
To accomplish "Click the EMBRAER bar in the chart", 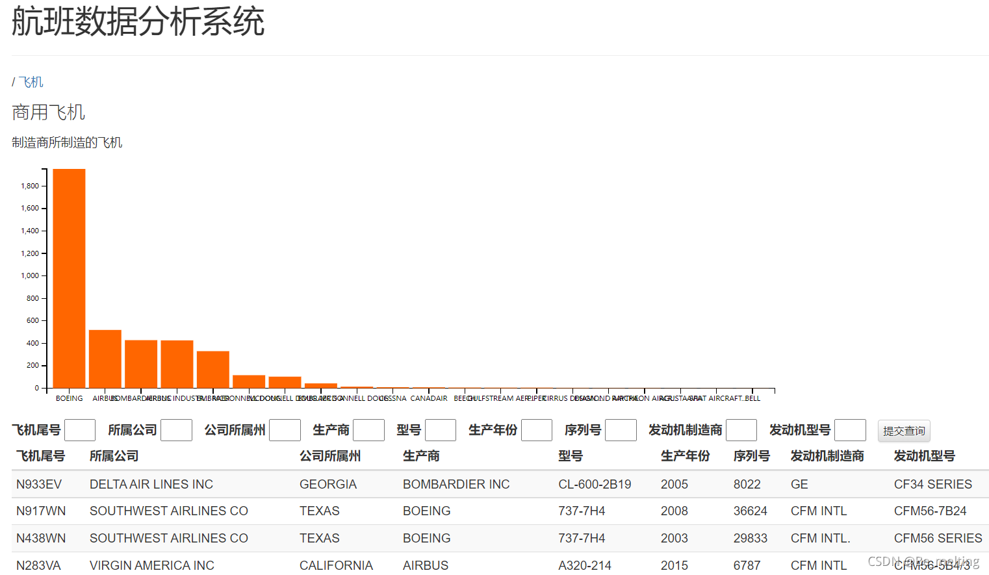I will point(213,369).
